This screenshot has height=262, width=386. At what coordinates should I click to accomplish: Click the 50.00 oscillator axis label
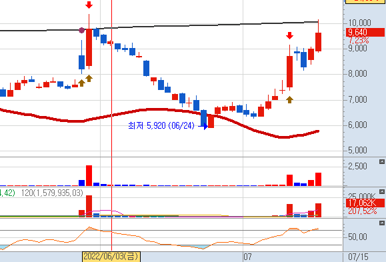tap(357, 237)
